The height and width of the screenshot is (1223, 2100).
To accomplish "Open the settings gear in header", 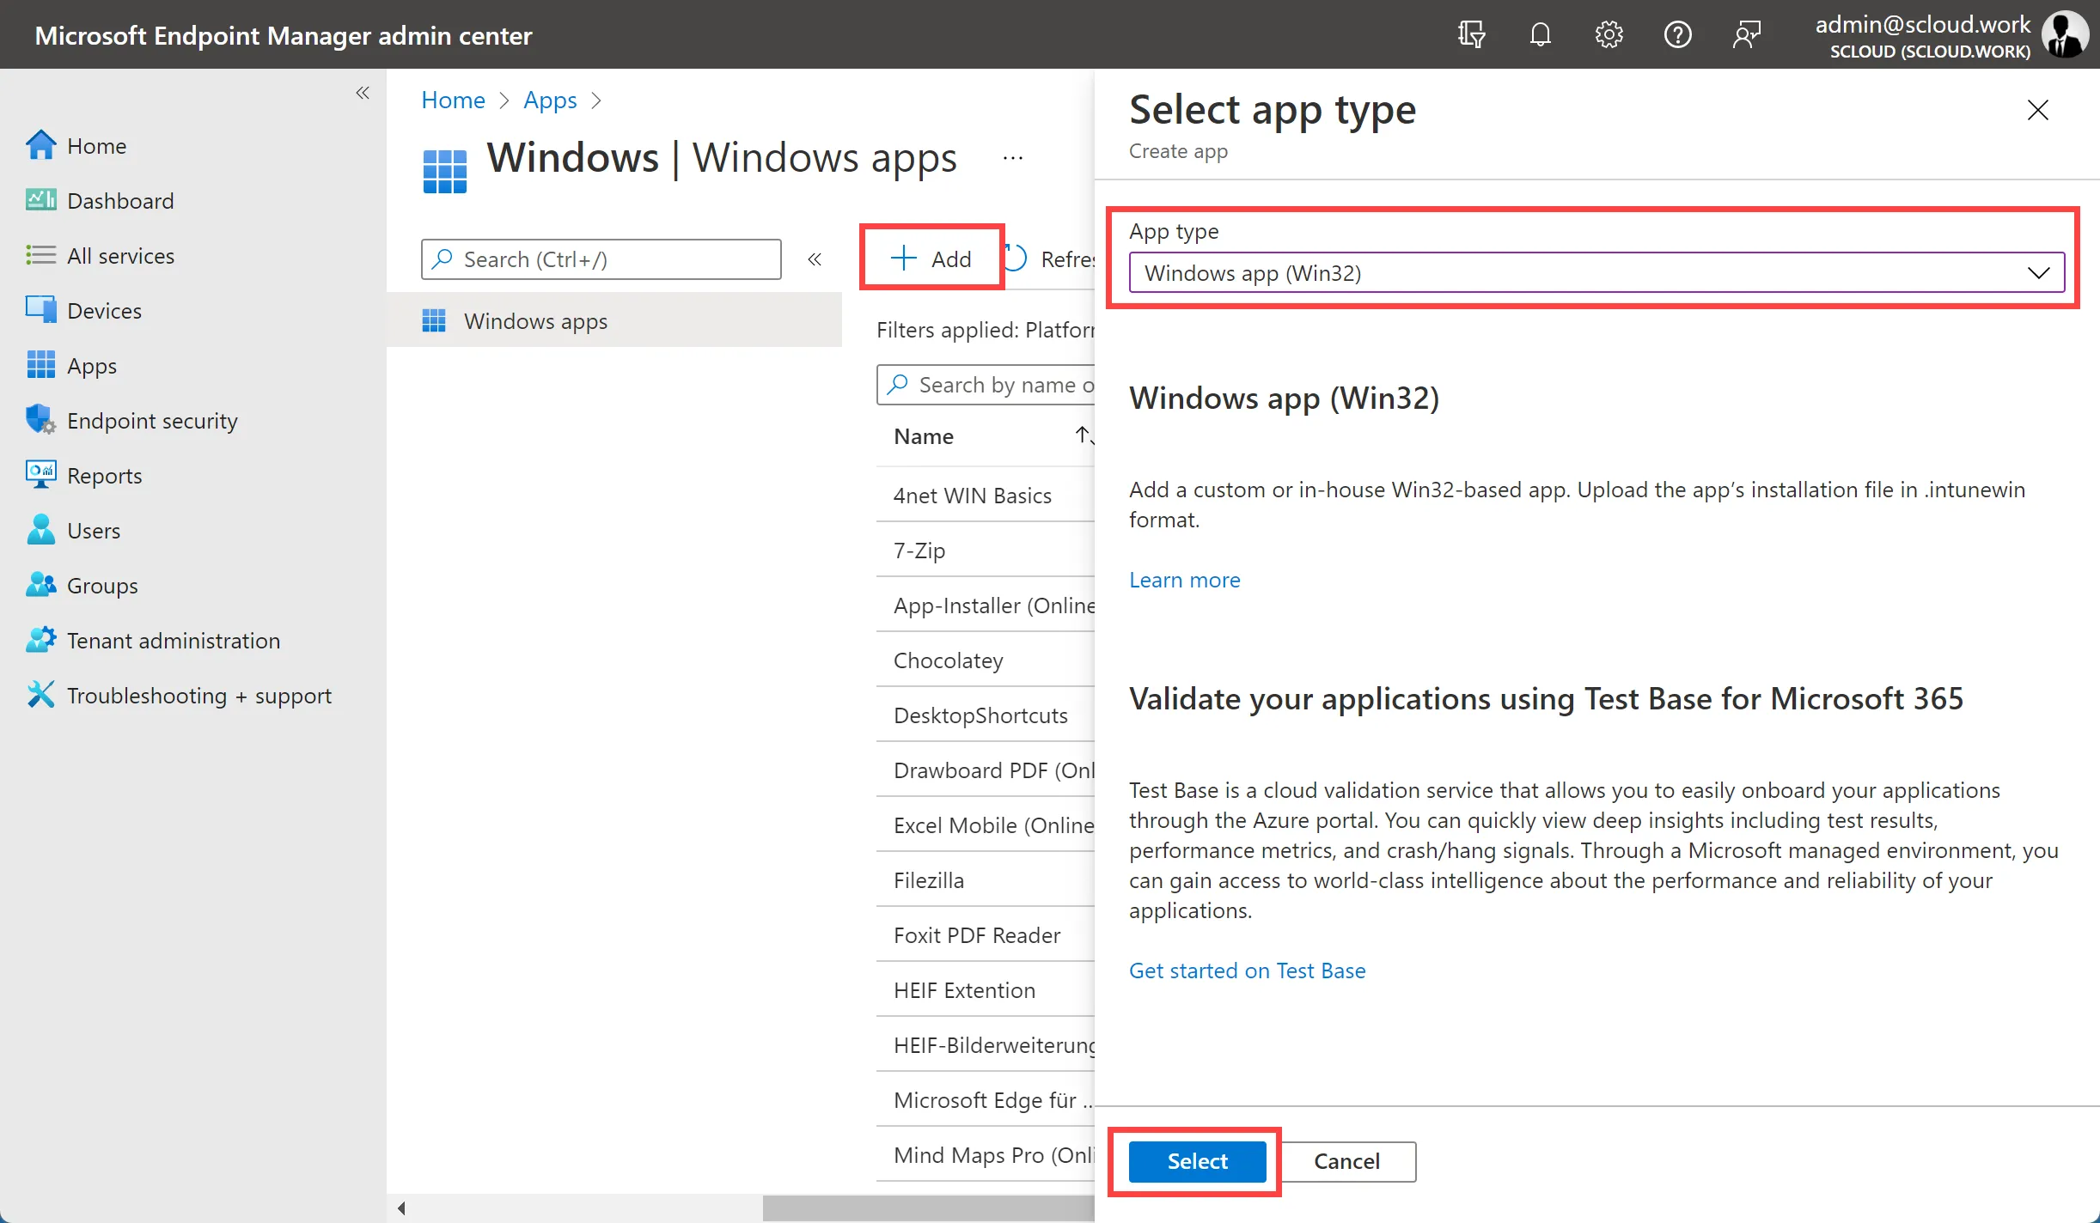I will click(1609, 35).
